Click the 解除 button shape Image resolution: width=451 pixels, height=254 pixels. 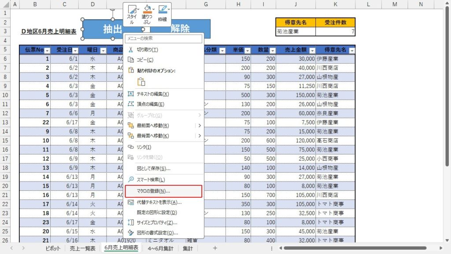(x=179, y=29)
